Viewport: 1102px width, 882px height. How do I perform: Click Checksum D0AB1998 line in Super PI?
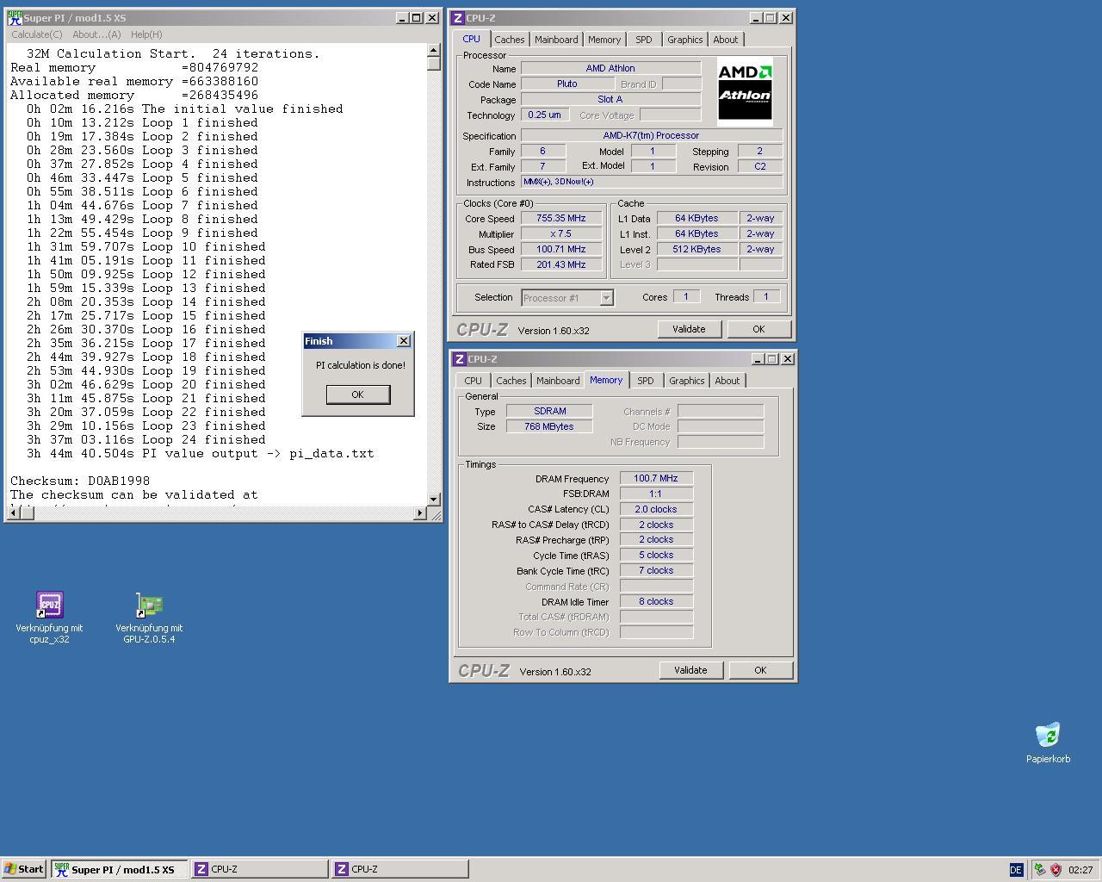point(80,481)
